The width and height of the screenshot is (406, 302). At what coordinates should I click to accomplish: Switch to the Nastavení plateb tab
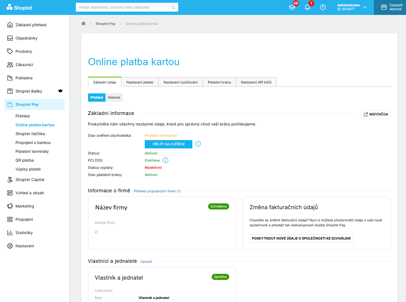(140, 82)
